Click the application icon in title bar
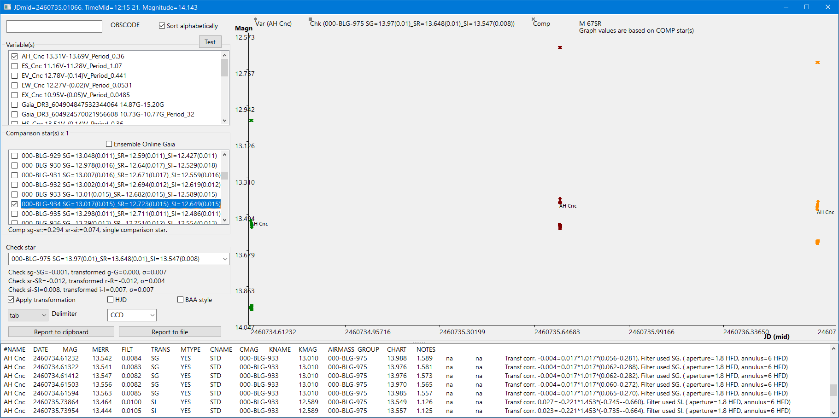839x418 pixels. click(7, 7)
